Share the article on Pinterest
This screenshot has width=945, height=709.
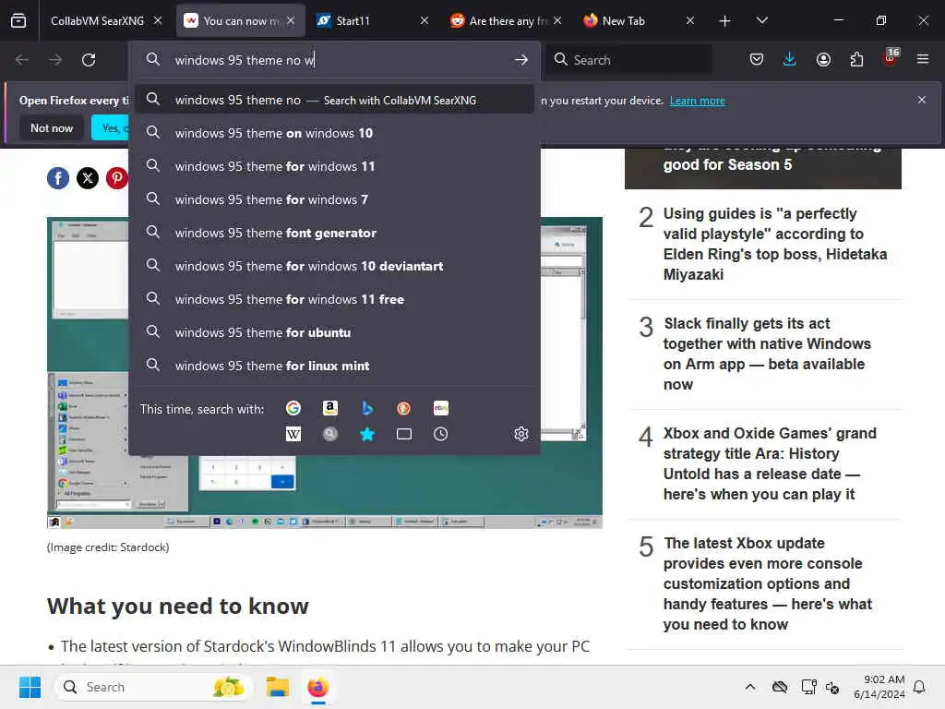117,178
